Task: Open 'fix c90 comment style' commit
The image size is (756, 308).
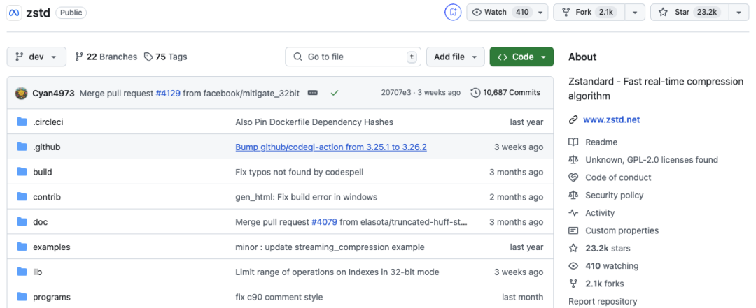Action: coord(279,298)
